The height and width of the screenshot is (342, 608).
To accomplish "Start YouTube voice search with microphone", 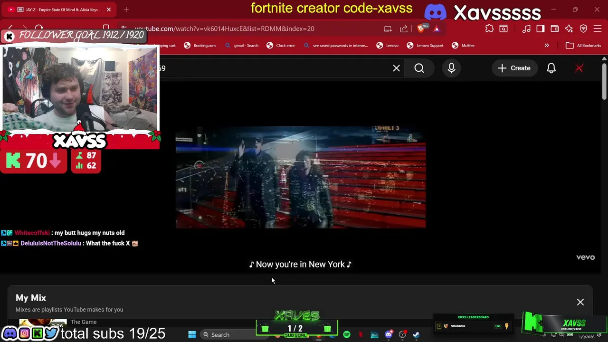I will [451, 68].
